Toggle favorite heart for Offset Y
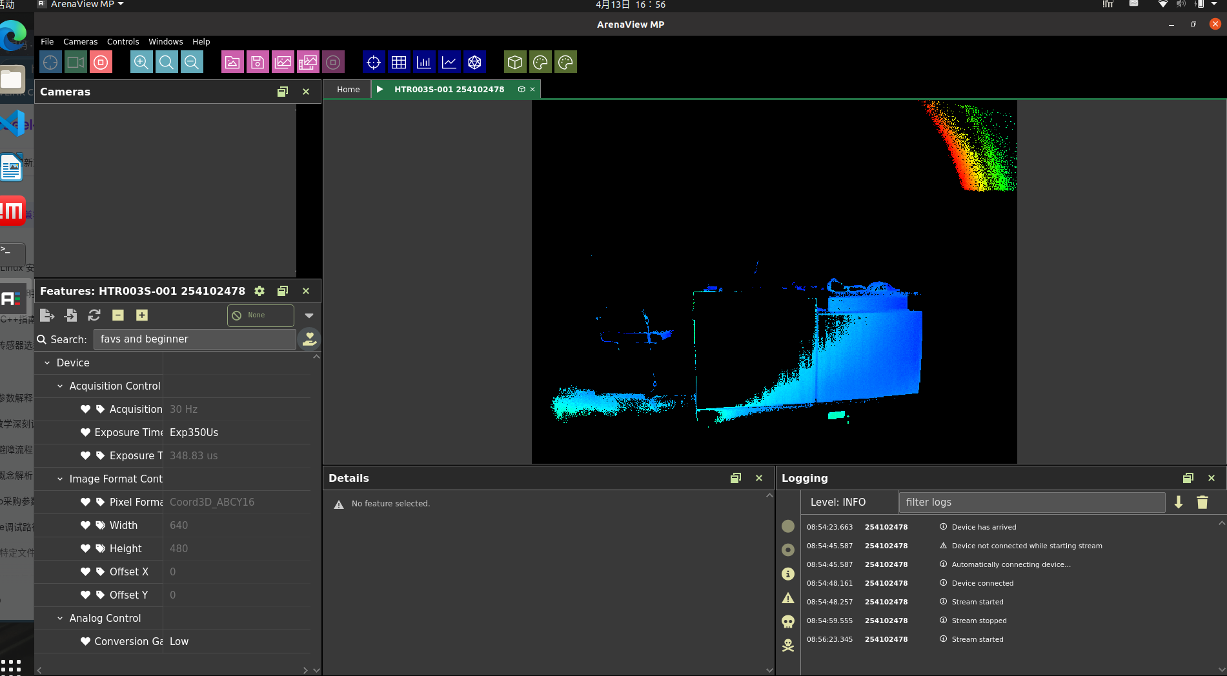The width and height of the screenshot is (1227, 676). tap(85, 595)
